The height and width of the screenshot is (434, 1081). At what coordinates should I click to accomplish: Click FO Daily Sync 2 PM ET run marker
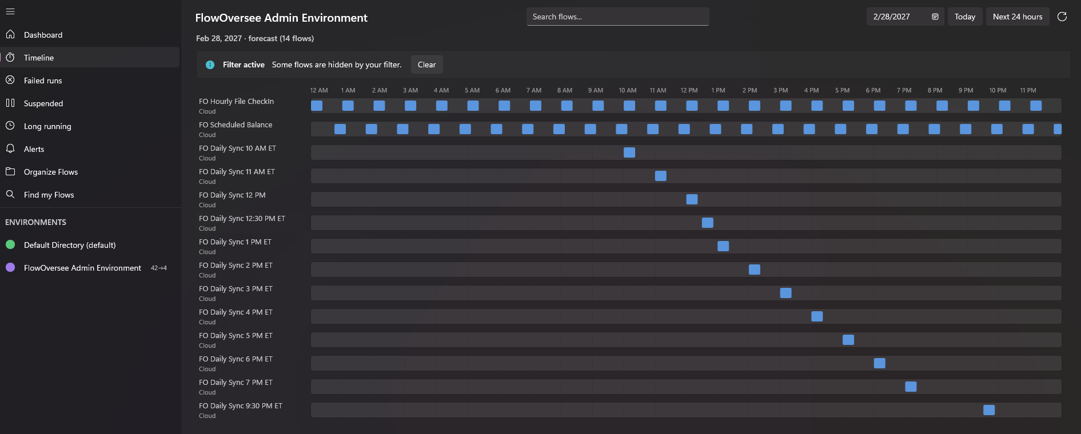tap(755, 270)
